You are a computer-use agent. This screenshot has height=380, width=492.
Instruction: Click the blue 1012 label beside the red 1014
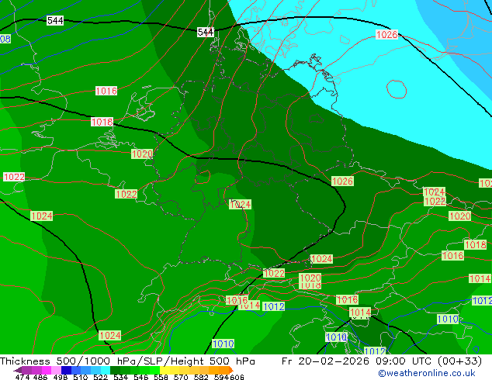point(274,306)
